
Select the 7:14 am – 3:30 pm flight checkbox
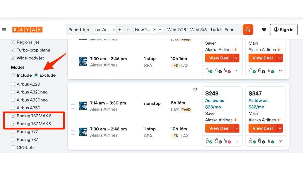click(73, 106)
